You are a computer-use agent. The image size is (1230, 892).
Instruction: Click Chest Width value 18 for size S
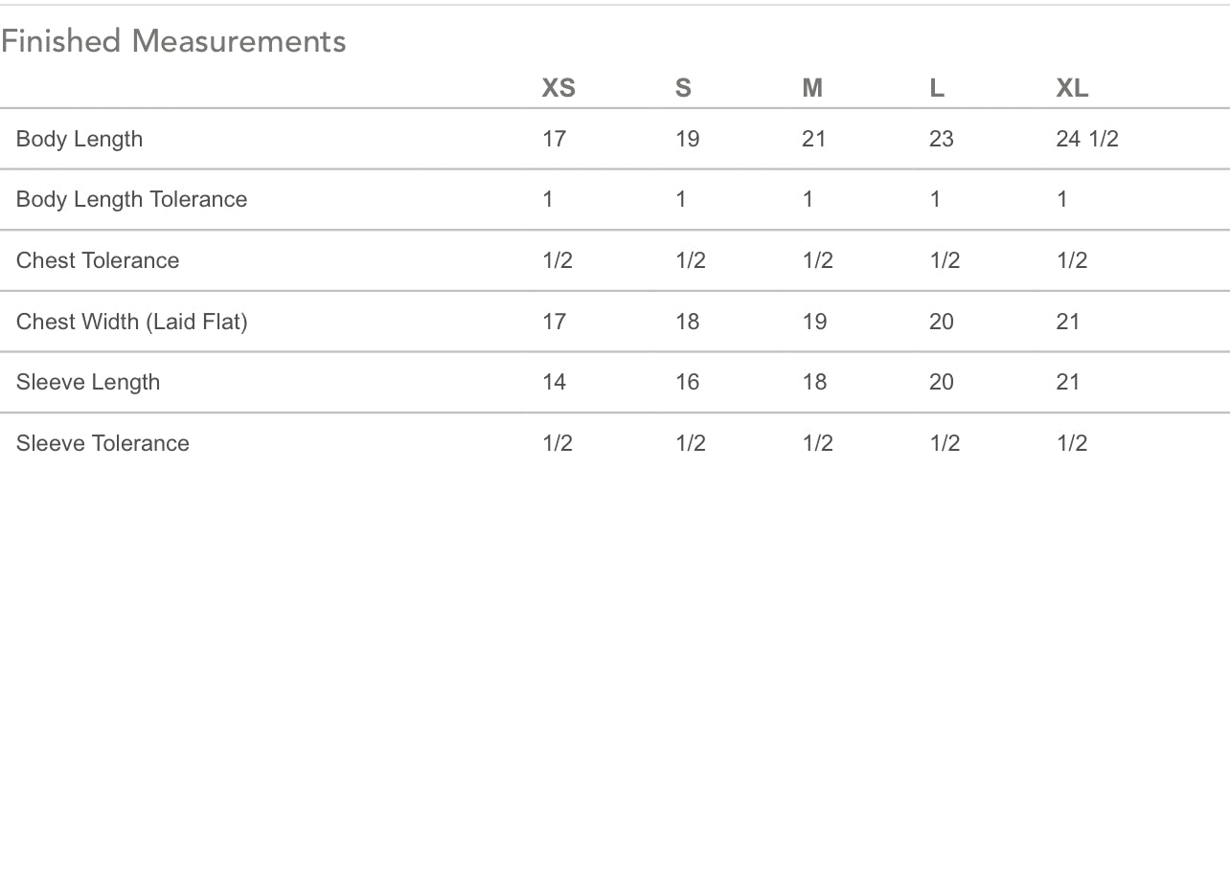688,322
